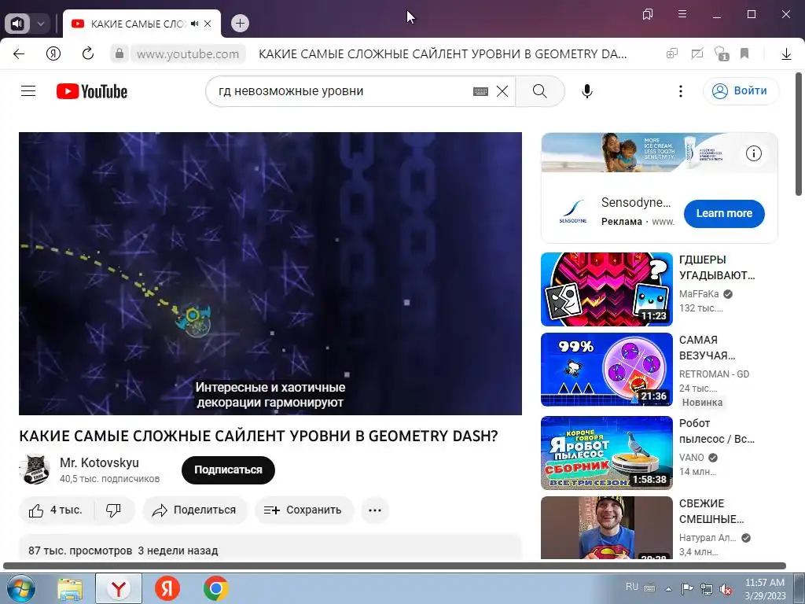Image resolution: width=805 pixels, height=604 pixels.
Task: Open the network tray icon
Action: [x=707, y=589]
